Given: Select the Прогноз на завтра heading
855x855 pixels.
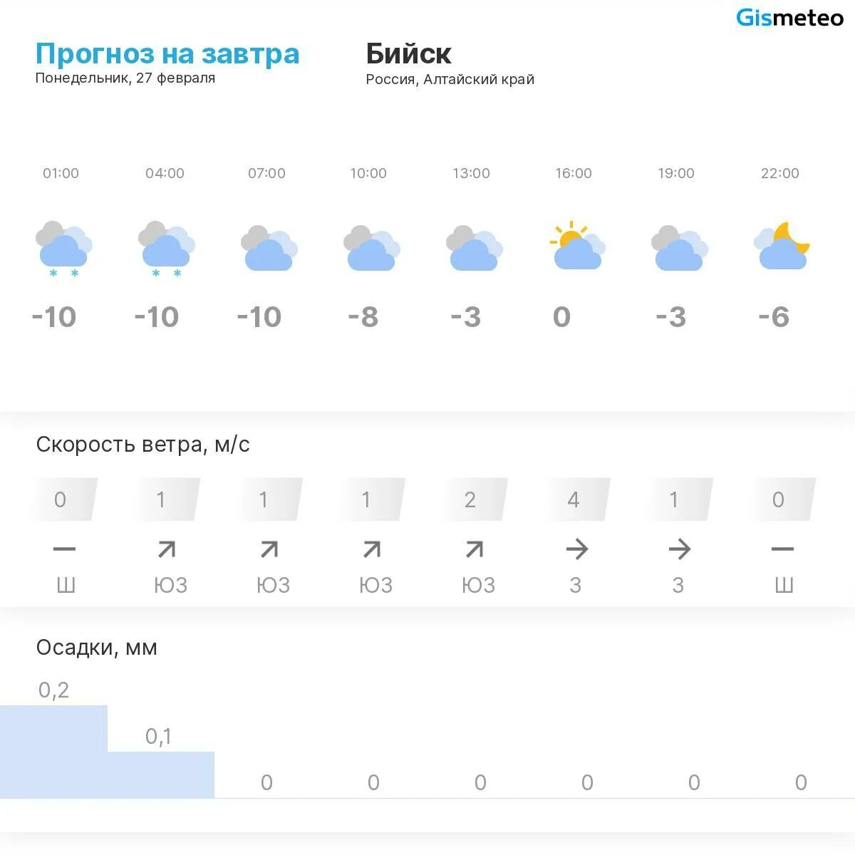Looking at the screenshot, I should point(167,53).
